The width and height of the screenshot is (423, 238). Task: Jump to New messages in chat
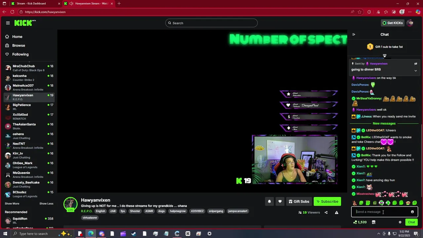point(384,124)
